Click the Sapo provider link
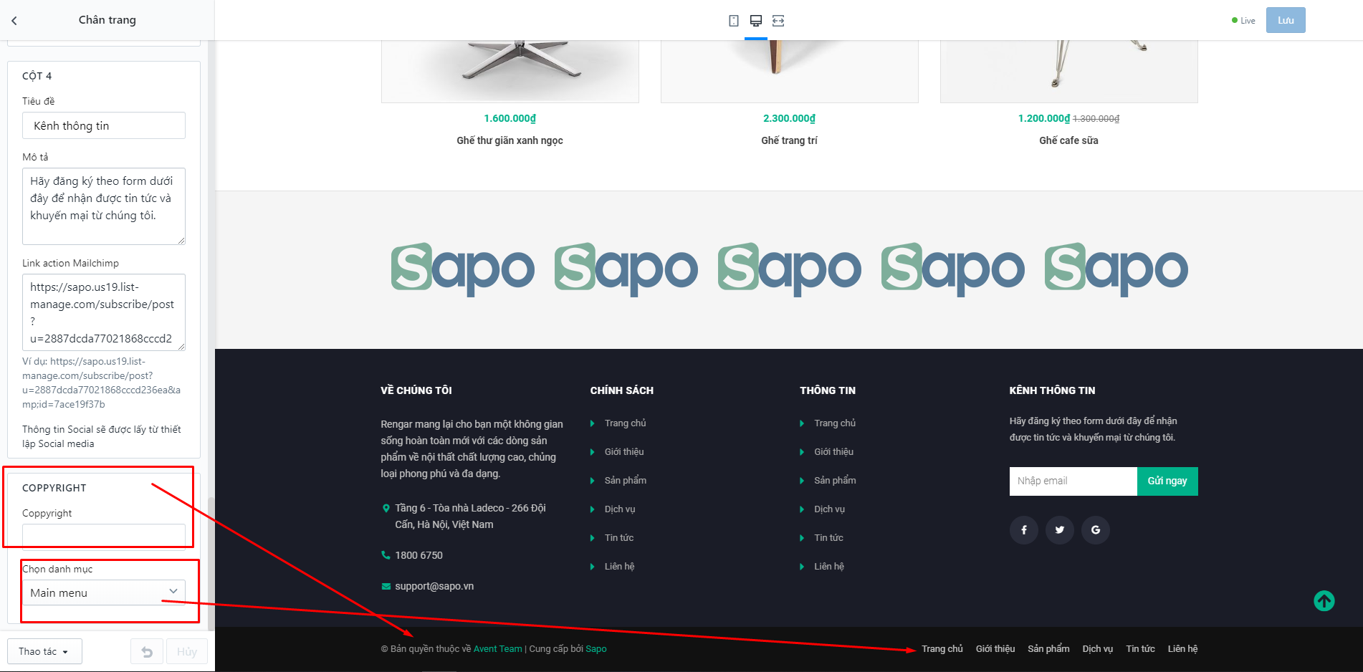 pyautogui.click(x=596, y=649)
